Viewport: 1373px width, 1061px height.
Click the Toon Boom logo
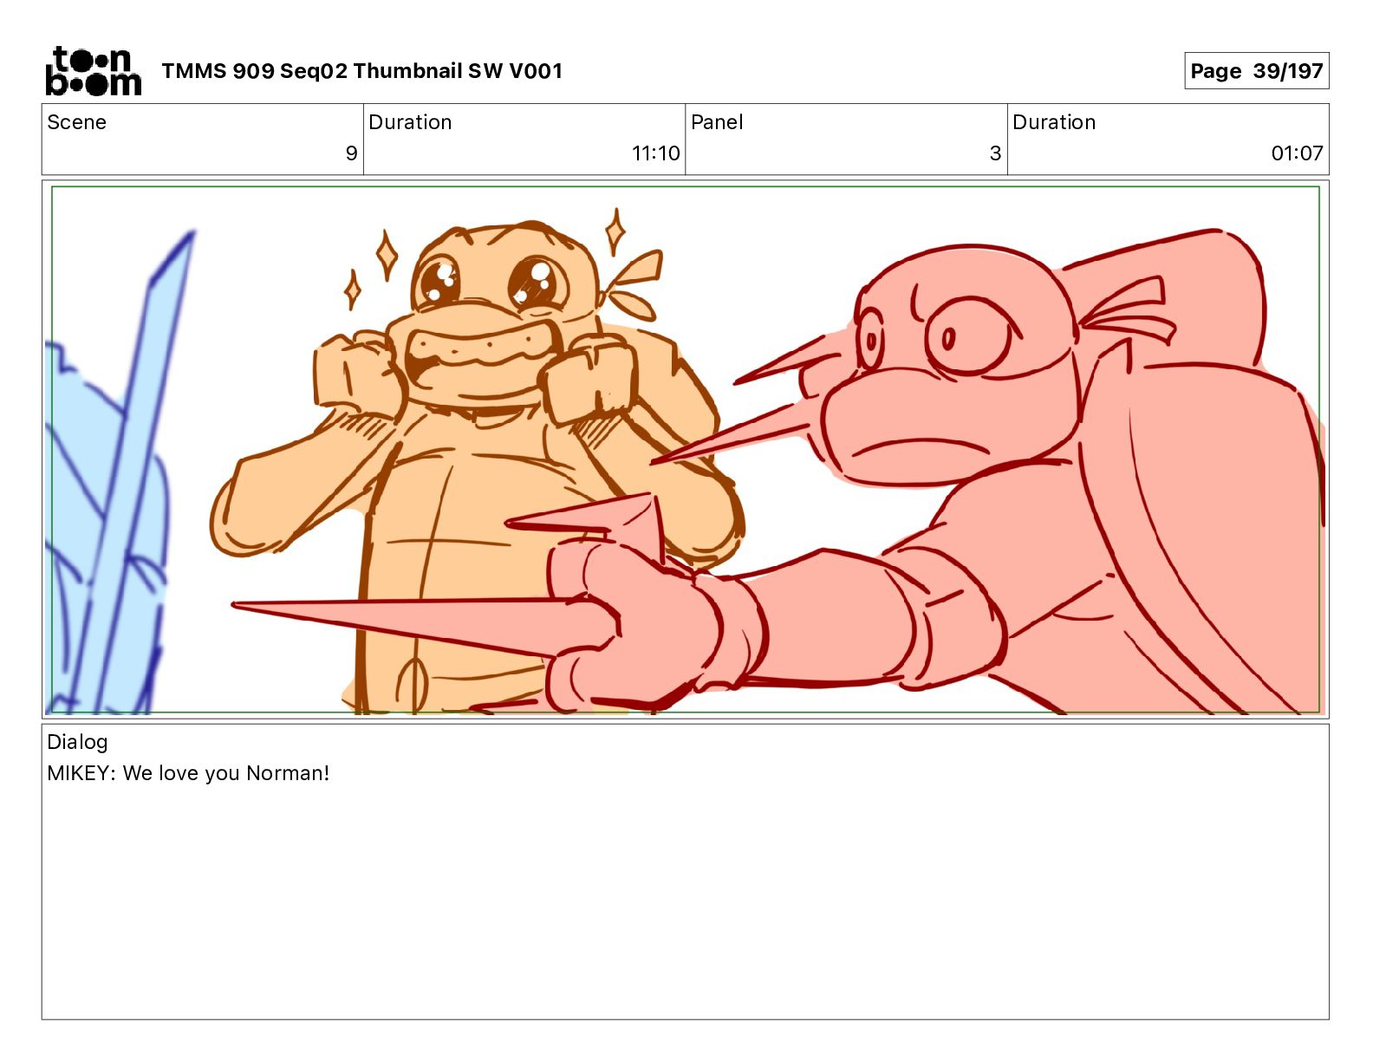pyautogui.click(x=93, y=70)
